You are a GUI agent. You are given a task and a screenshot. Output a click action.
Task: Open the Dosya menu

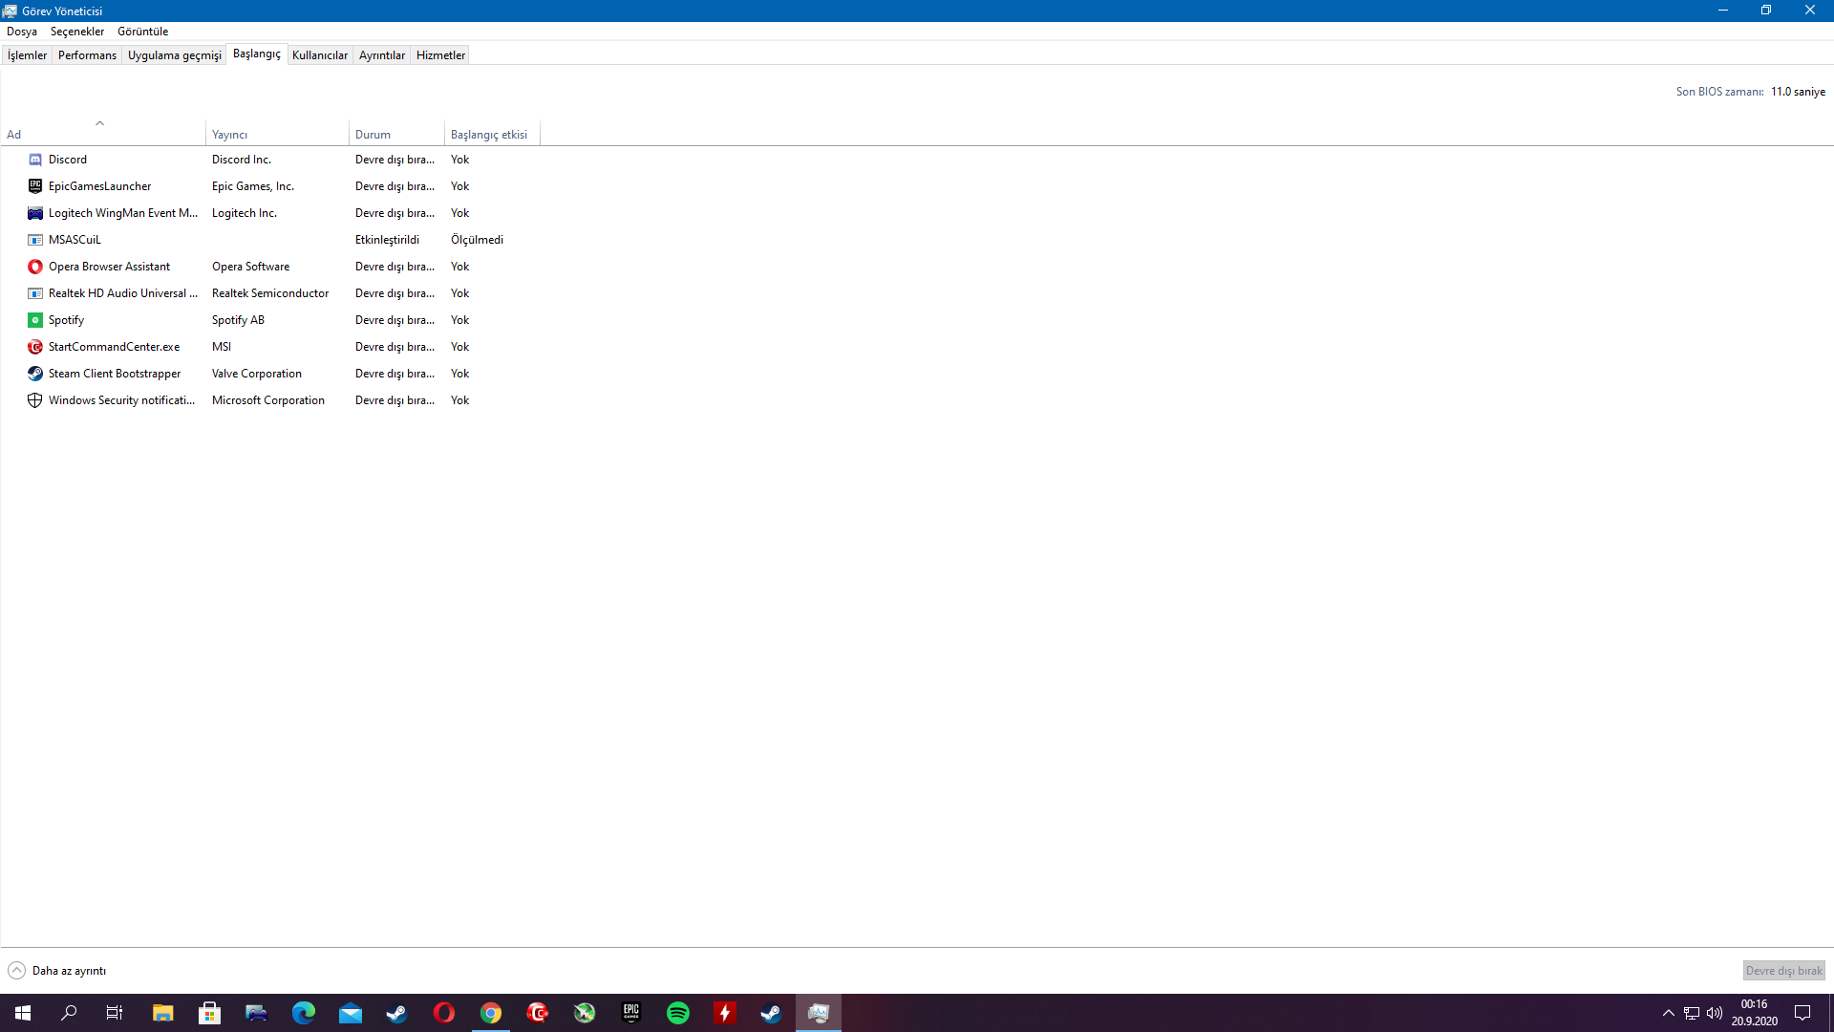coord(22,32)
